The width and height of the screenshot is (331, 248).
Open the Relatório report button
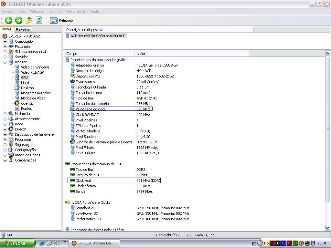coord(61,20)
